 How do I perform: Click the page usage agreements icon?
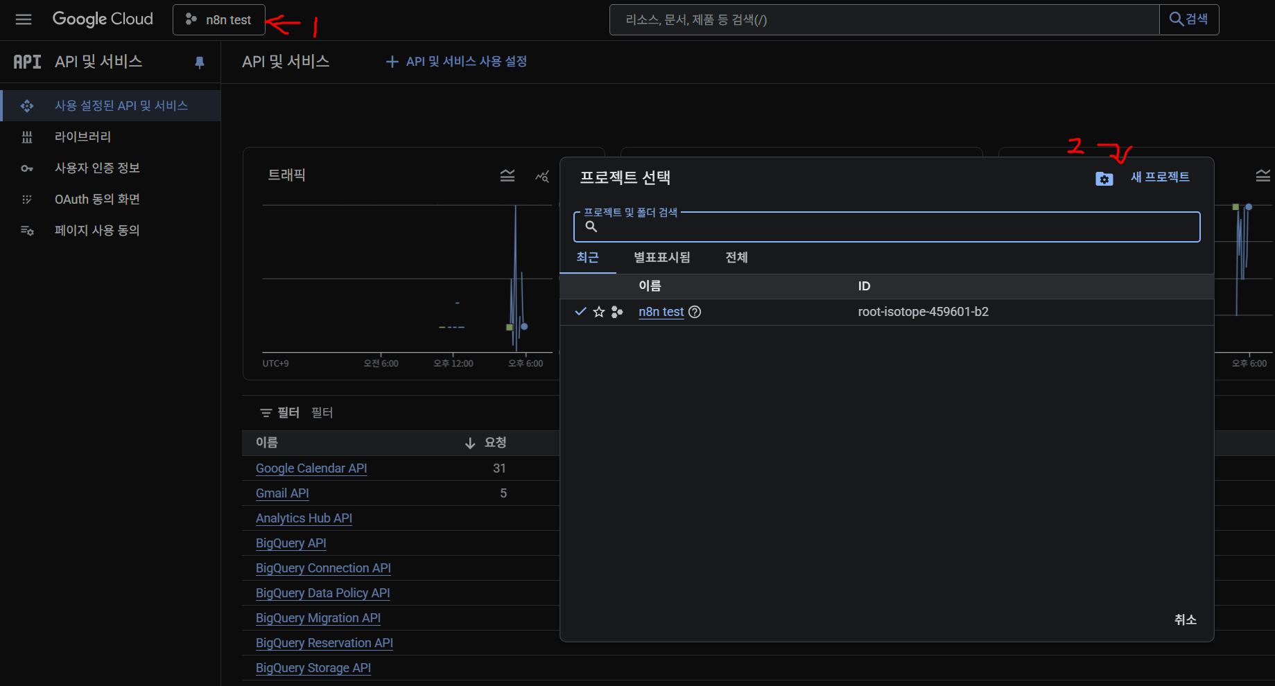point(27,231)
